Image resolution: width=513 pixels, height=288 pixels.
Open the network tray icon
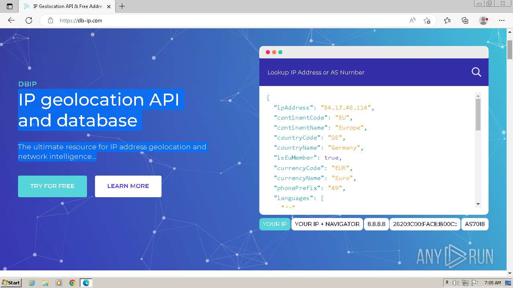tap(465, 283)
